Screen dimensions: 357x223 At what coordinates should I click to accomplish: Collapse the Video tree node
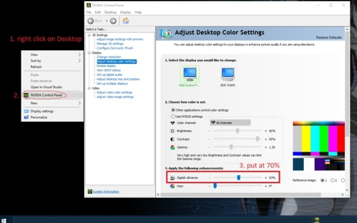pyautogui.click(x=89, y=88)
